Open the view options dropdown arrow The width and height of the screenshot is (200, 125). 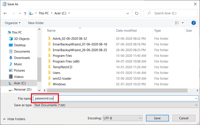[183, 23]
